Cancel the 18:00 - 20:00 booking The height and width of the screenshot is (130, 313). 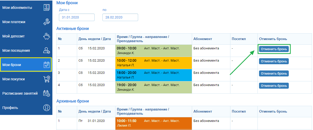click(274, 74)
